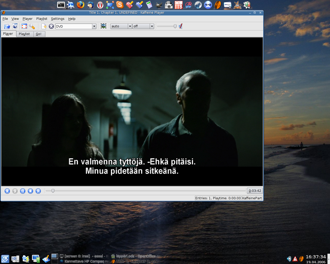Click the seek position slider handle
Screen dimensions: 330x264
coord(53,191)
